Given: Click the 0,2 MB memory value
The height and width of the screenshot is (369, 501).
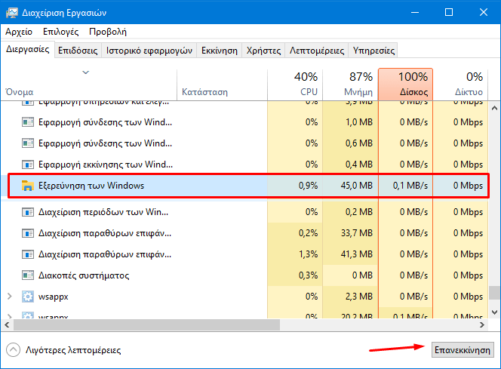Looking at the screenshot, I should point(359,212).
